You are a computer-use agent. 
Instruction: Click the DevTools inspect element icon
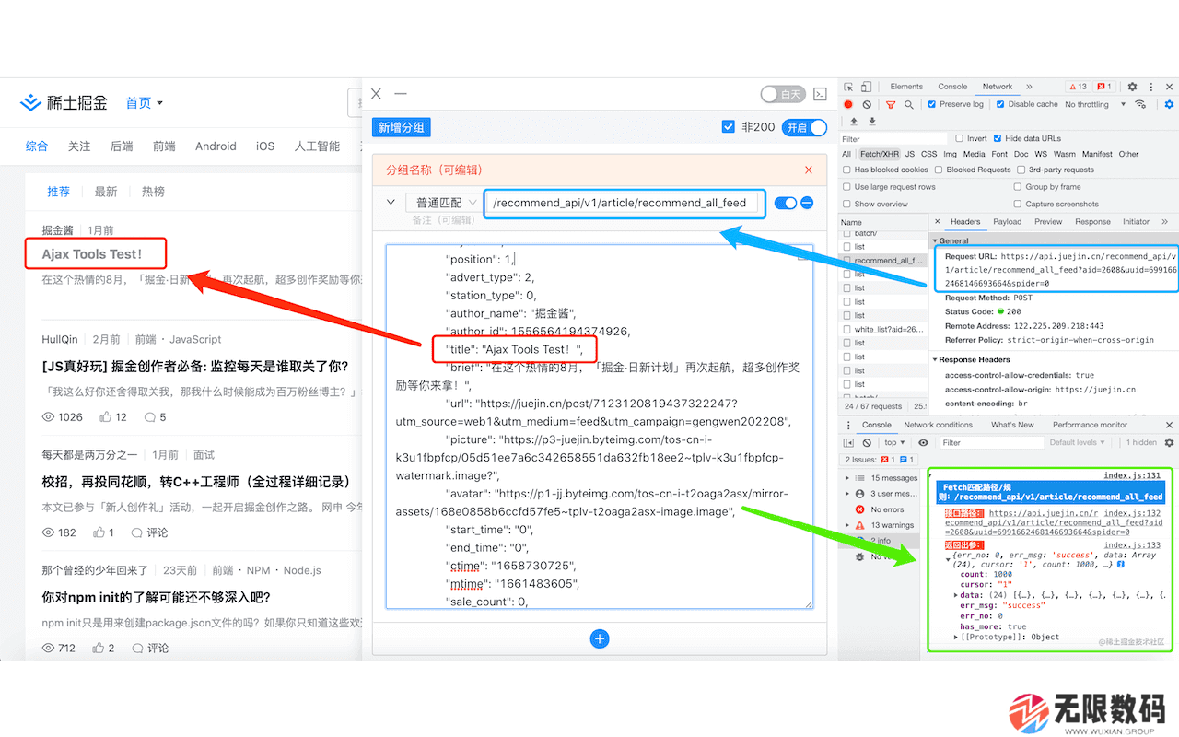(848, 87)
